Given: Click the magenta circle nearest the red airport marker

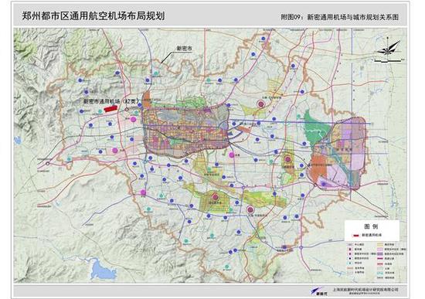Looking at the screenshot, I should click(x=133, y=119).
